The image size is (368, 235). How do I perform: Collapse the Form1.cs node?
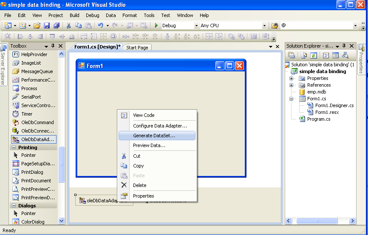click(291, 99)
